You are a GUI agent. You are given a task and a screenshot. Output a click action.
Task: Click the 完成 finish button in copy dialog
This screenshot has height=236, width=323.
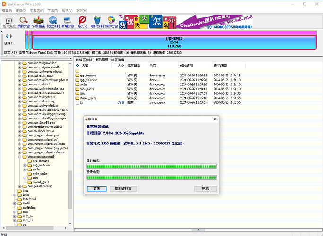pyautogui.click(x=205, y=189)
